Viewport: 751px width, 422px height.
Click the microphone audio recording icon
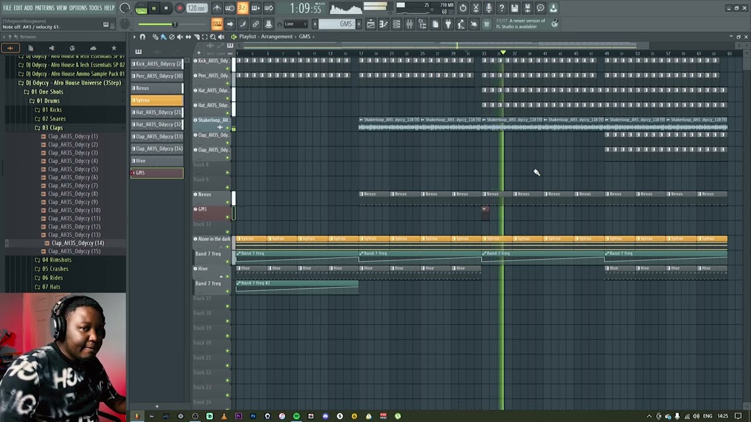pyautogui.click(x=489, y=8)
